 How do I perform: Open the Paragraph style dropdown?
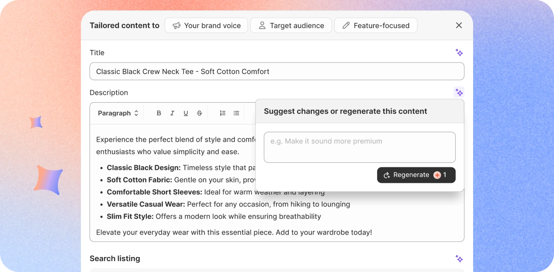click(118, 113)
